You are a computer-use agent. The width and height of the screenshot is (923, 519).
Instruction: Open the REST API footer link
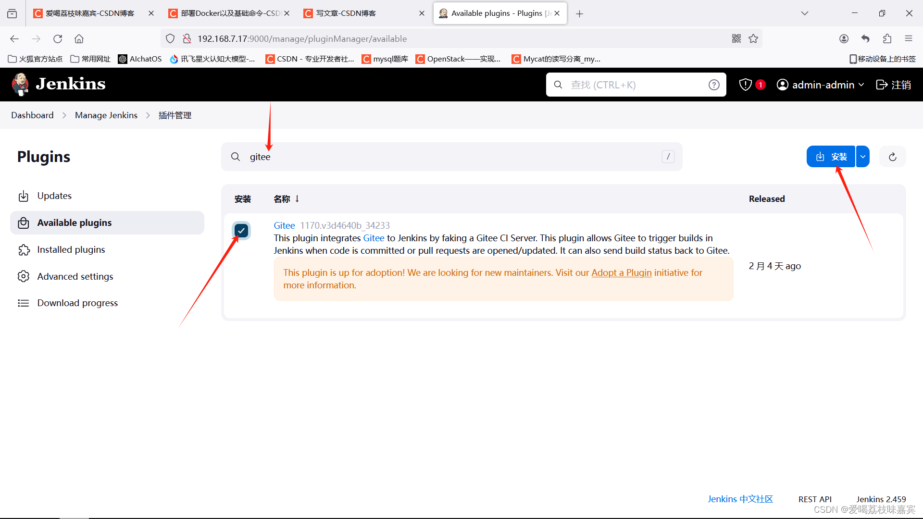point(815,499)
